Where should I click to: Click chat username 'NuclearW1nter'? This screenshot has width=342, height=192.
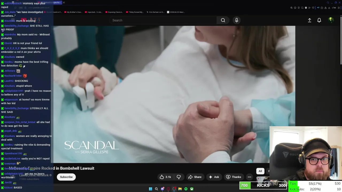(x=13, y=76)
